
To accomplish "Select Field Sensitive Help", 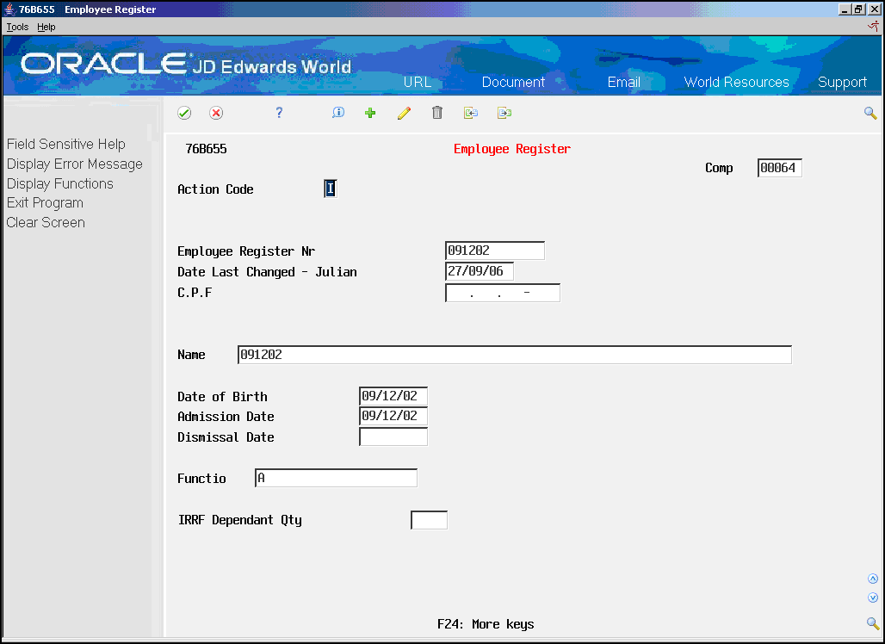I will pos(66,144).
